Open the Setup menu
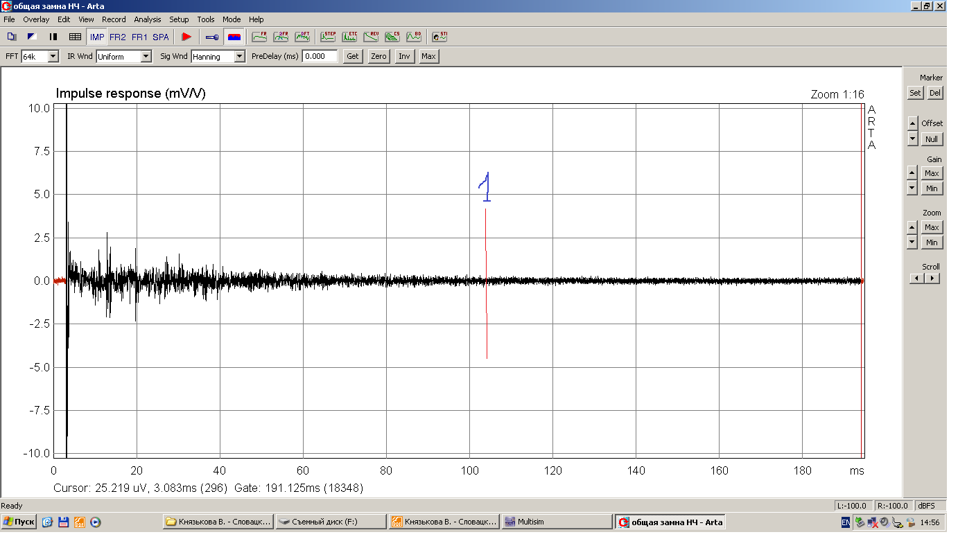The image size is (958, 539). tap(179, 19)
